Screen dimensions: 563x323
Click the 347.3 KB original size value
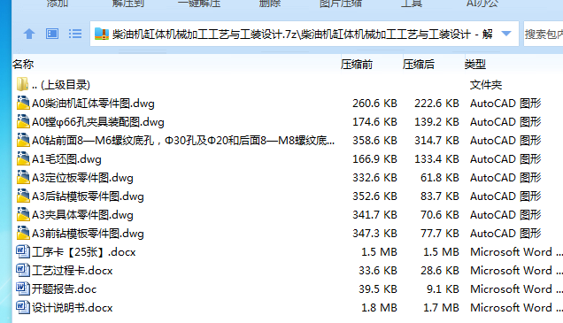[374, 234]
